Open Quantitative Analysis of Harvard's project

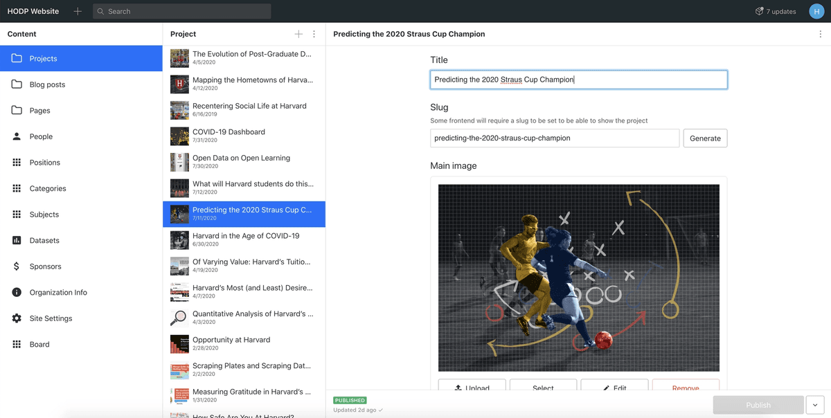[x=244, y=318]
